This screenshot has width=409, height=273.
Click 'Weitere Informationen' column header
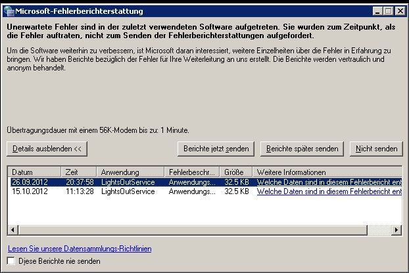(x=325, y=172)
